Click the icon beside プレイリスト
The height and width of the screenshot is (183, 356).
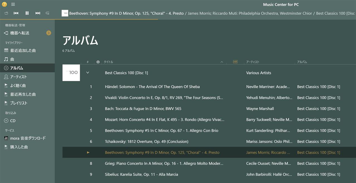click(6, 103)
